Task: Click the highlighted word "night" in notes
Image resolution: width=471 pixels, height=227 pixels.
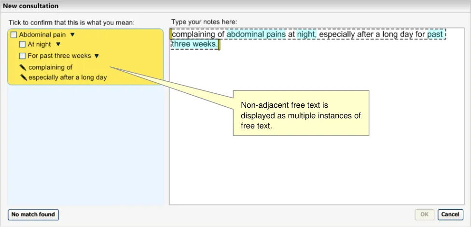Action: click(306, 35)
